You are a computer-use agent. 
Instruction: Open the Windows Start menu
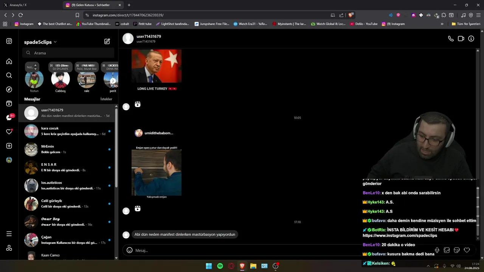pos(209,266)
